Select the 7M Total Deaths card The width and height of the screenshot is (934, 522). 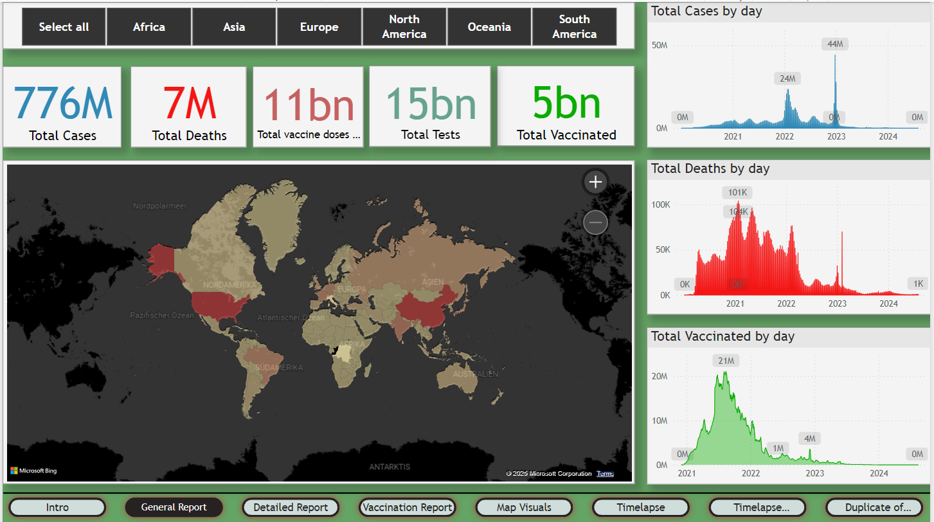(189, 107)
